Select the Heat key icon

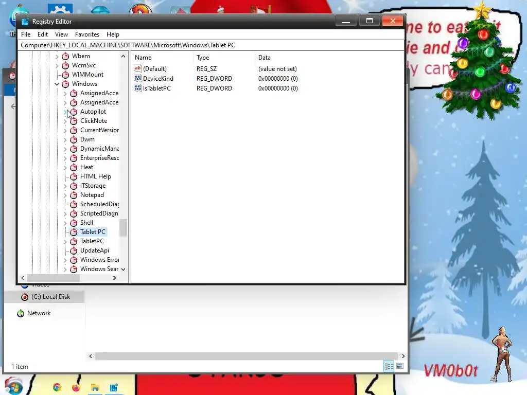tap(74, 167)
